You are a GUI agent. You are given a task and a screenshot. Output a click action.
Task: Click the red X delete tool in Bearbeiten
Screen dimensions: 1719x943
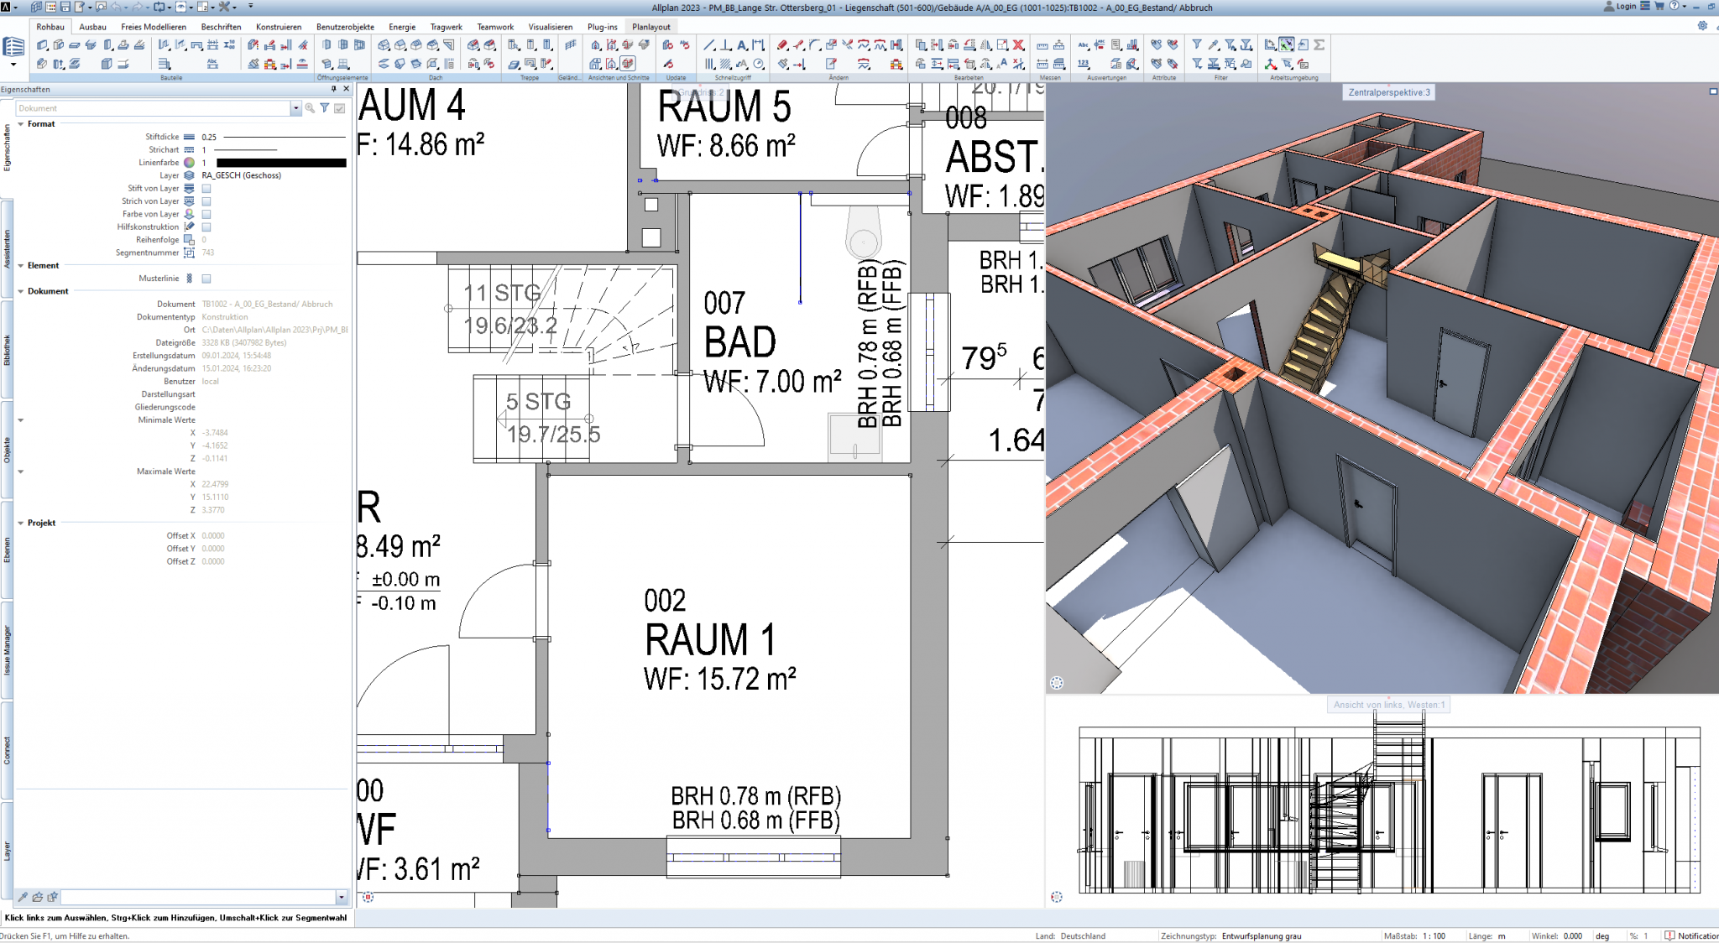[1018, 45]
